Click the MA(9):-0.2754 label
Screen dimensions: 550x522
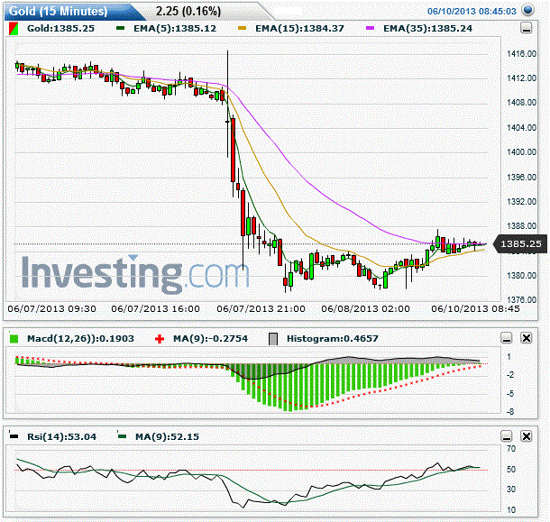[x=210, y=338]
